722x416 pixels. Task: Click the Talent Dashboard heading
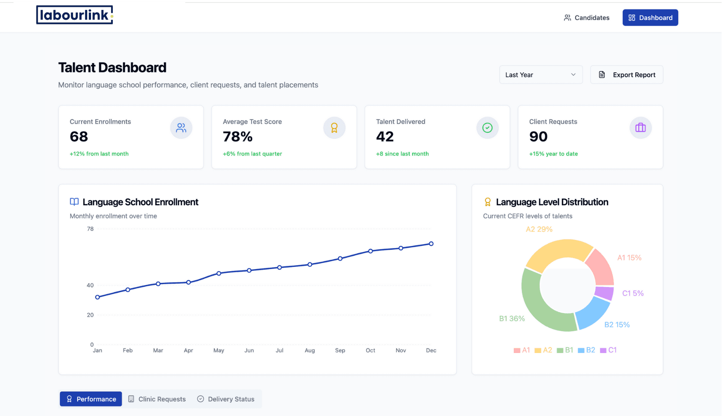112,68
